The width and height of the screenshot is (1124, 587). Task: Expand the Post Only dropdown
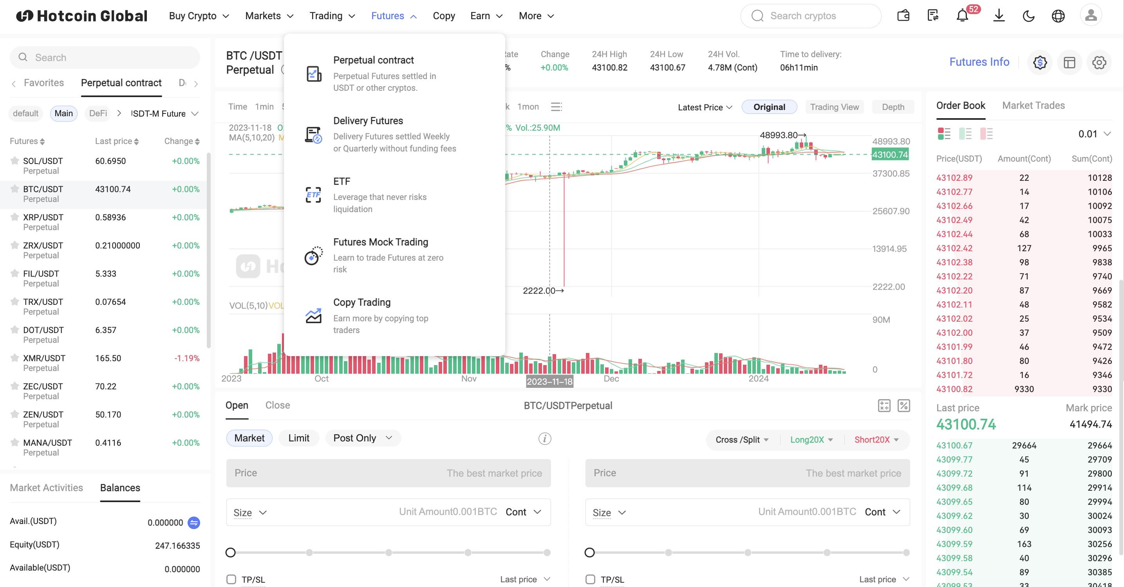(x=363, y=438)
